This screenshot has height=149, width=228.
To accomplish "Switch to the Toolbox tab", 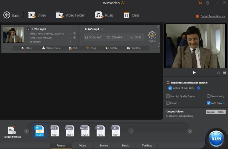I will pyautogui.click(x=147, y=146).
